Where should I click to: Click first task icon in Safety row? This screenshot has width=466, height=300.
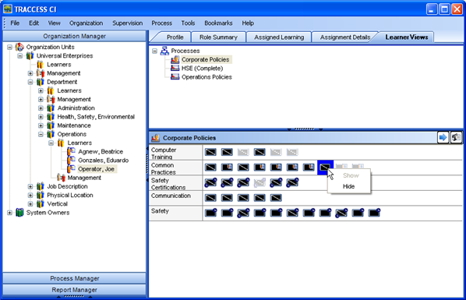pyautogui.click(x=210, y=213)
